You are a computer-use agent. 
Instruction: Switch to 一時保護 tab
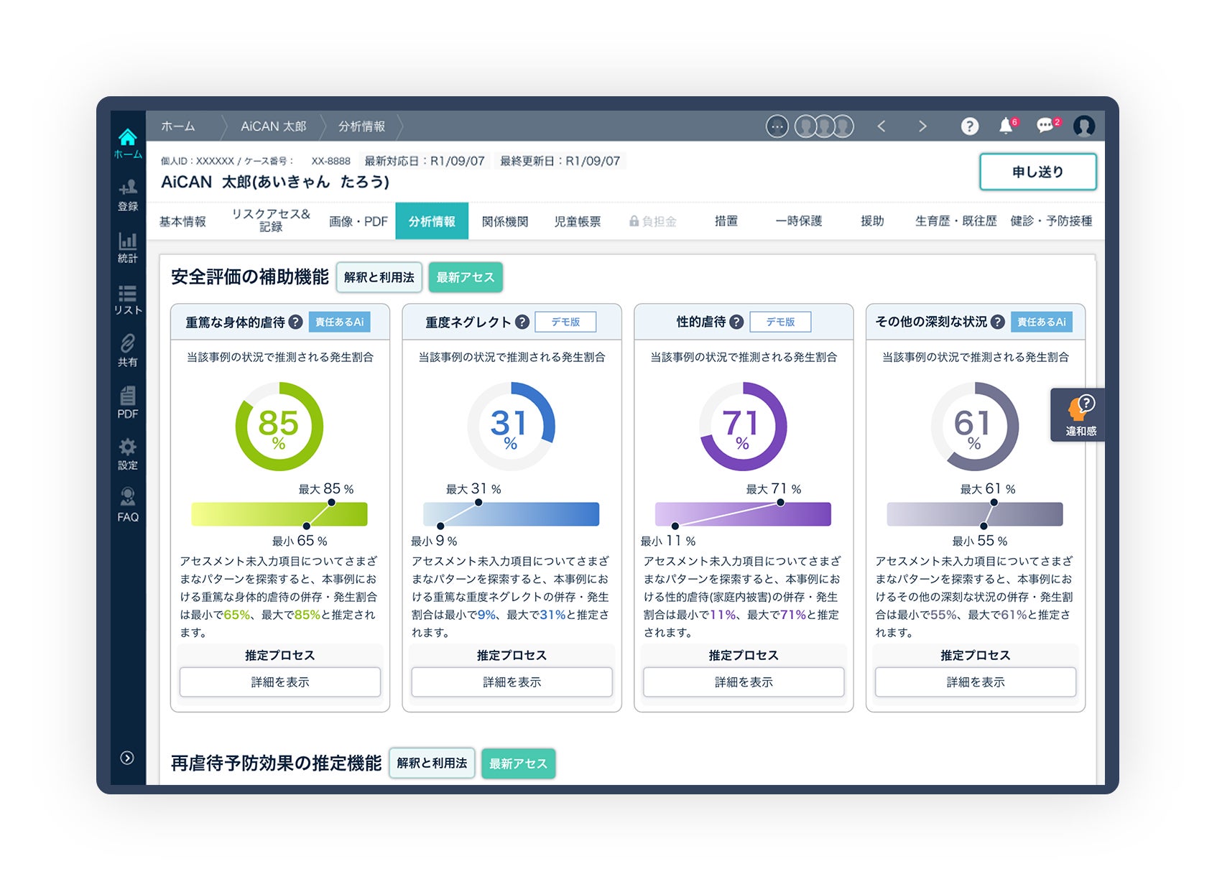[799, 221]
